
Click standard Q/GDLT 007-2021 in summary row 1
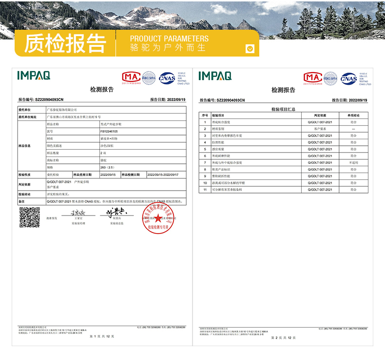tap(320, 122)
